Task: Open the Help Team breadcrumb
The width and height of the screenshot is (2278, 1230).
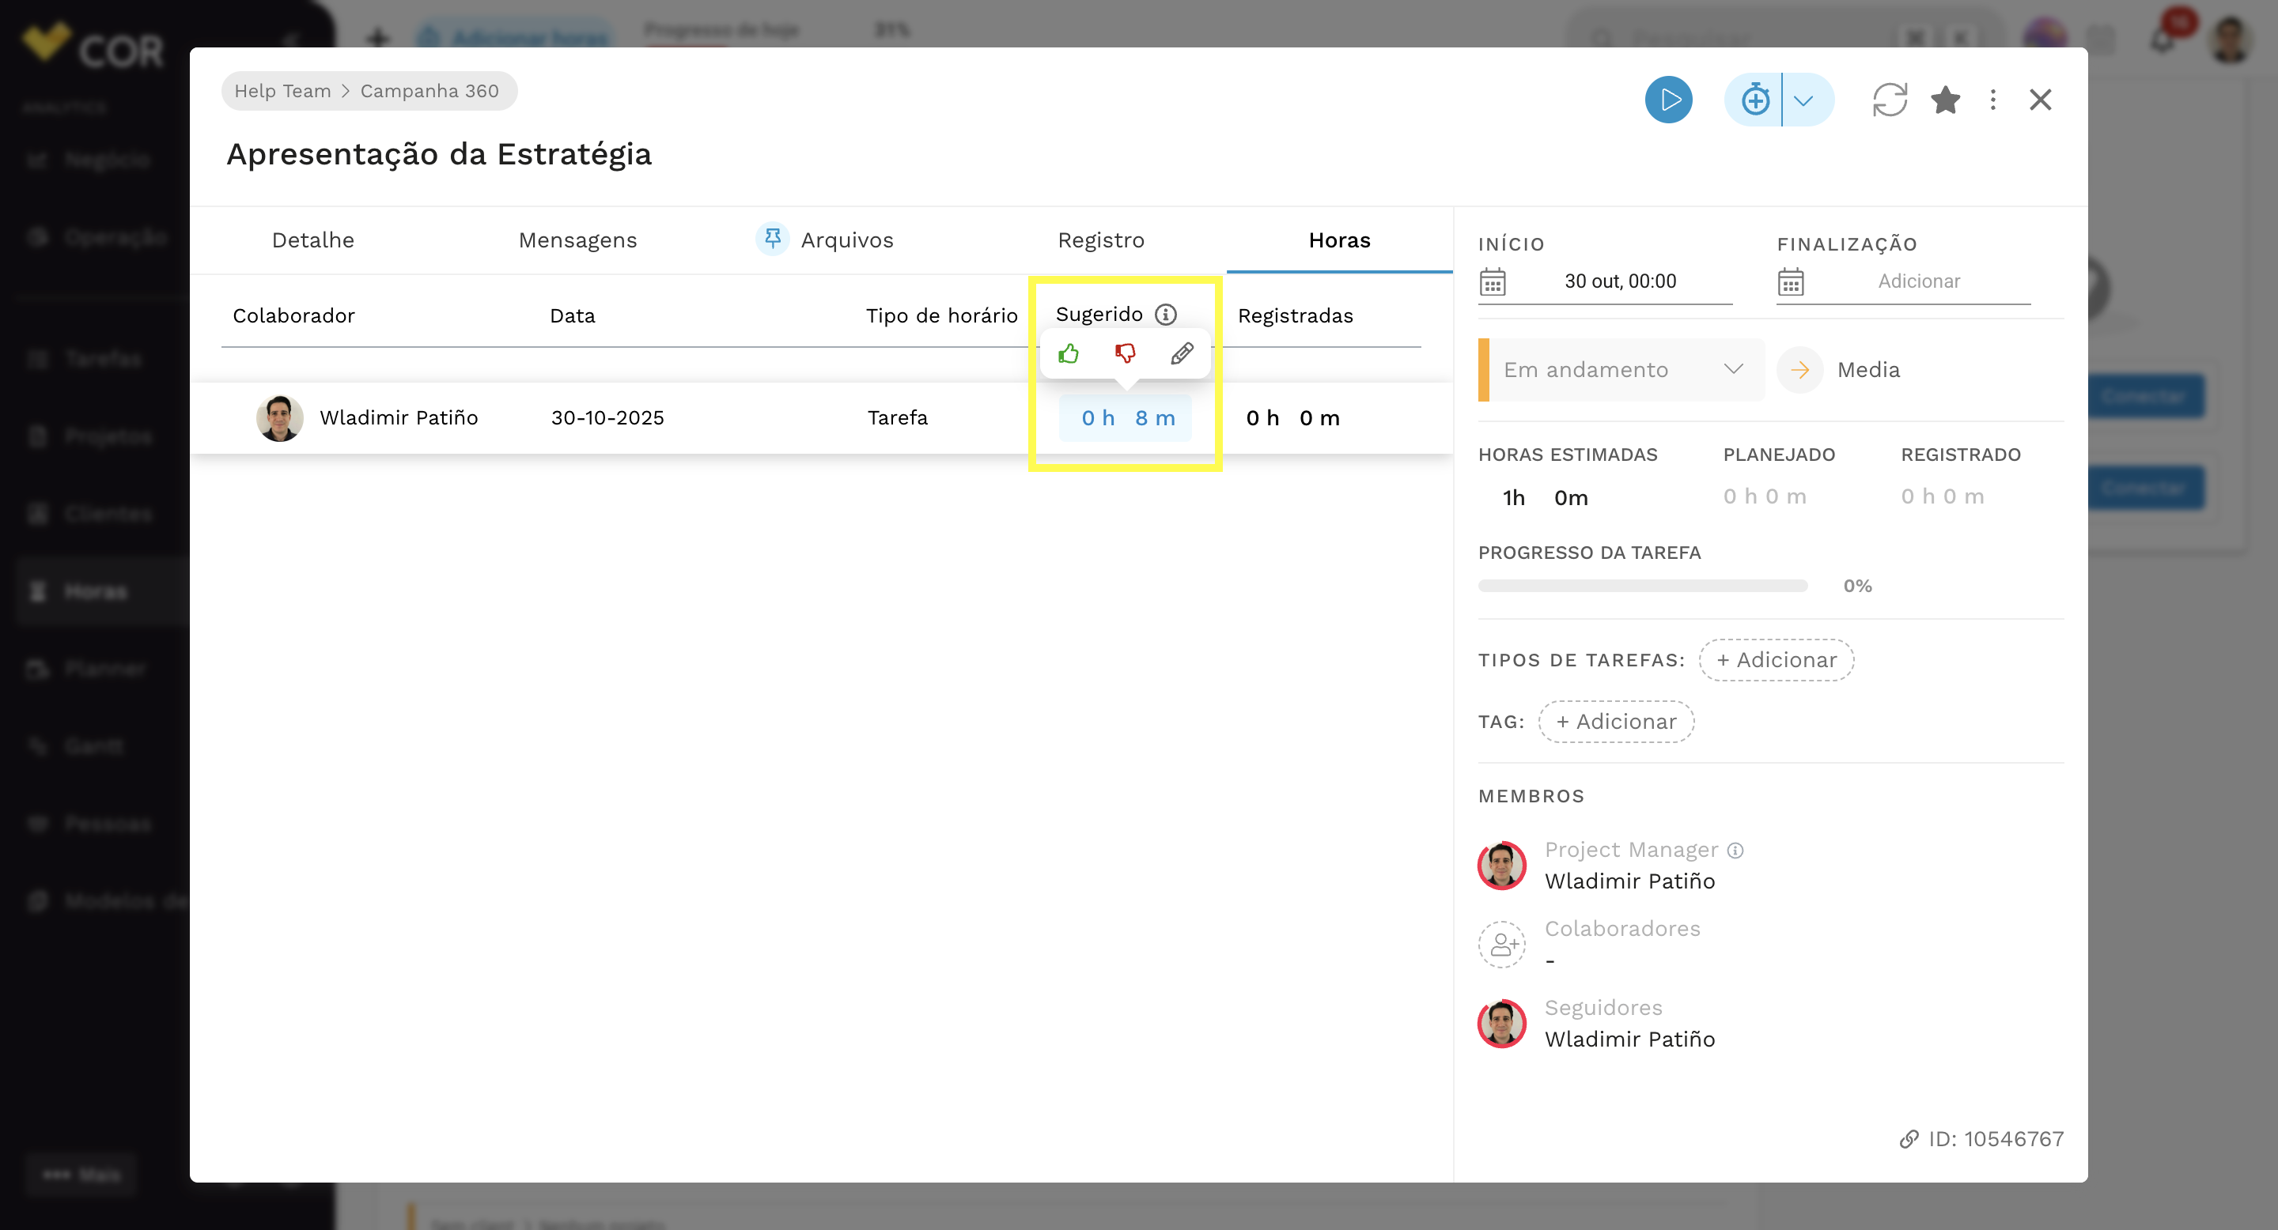Action: (x=283, y=91)
